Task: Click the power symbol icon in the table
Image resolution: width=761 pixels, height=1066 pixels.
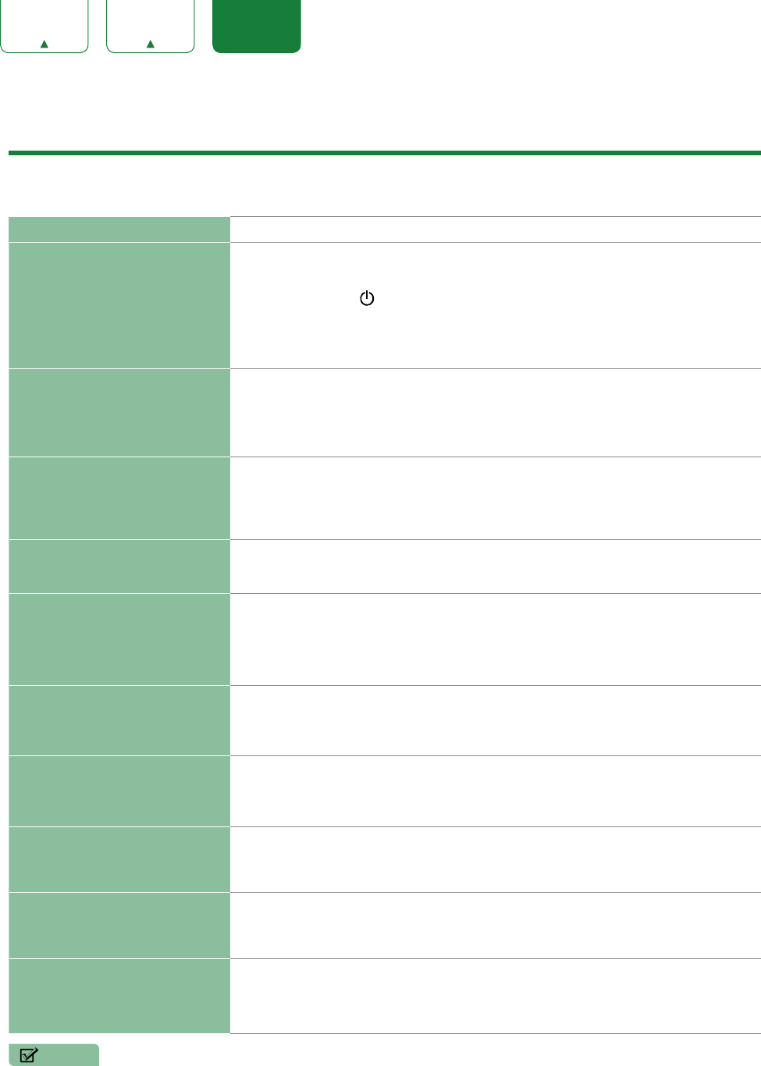Action: [x=367, y=298]
